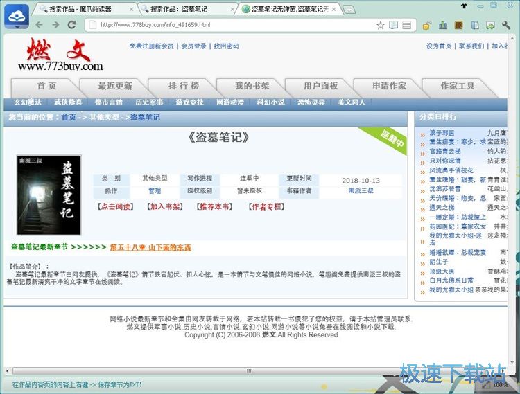Click the picture toolbar icon
520x394 pixels.
click(490, 25)
